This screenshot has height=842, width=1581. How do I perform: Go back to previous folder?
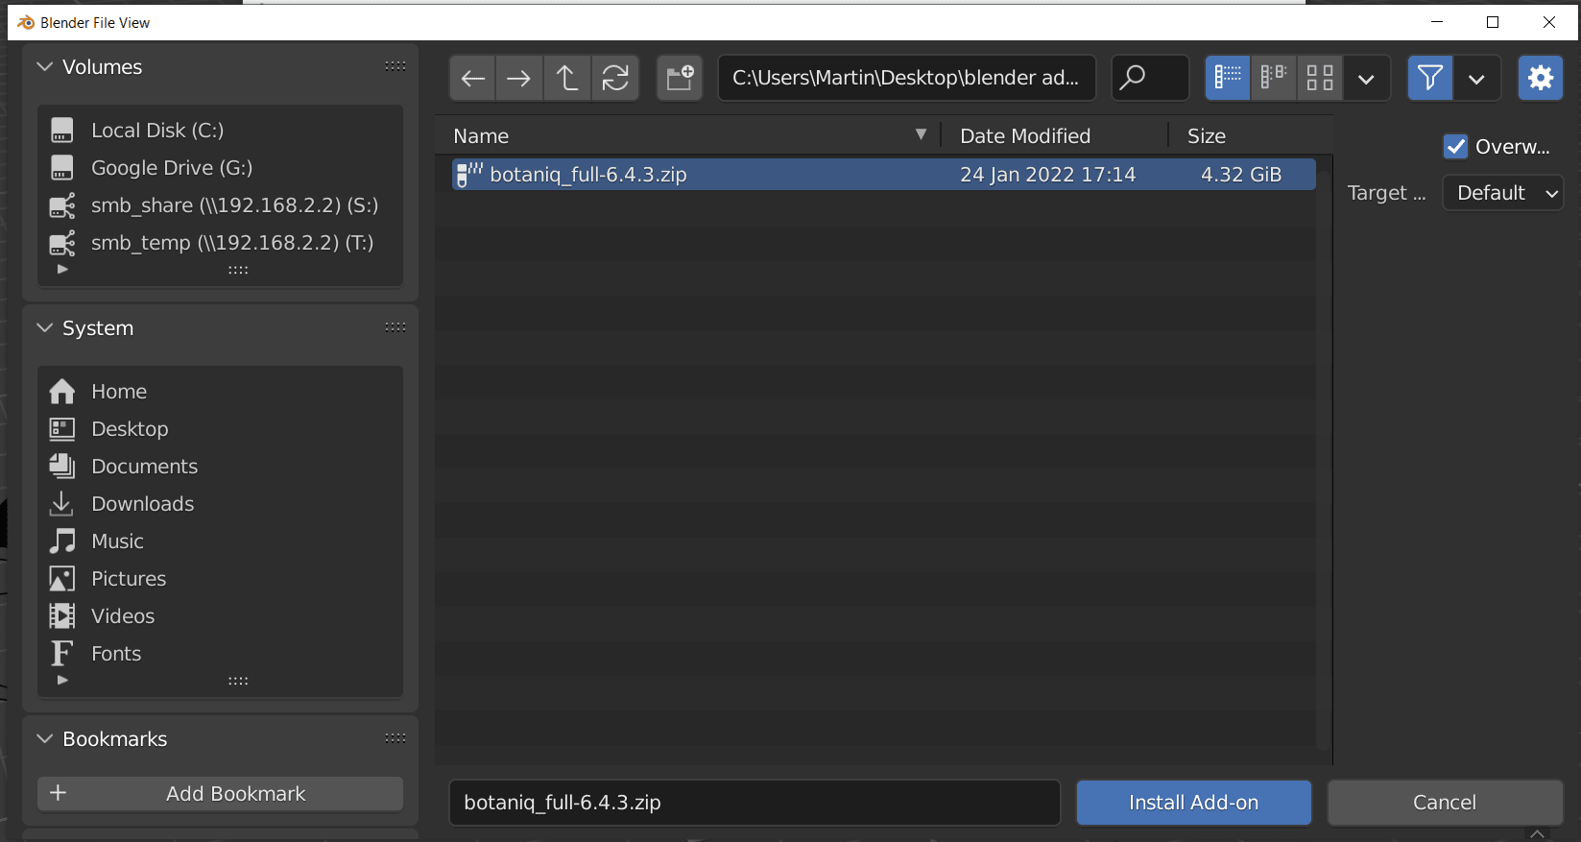tap(472, 78)
